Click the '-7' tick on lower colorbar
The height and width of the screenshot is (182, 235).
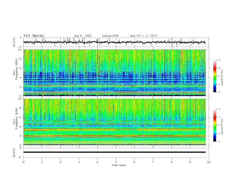tap(219, 142)
